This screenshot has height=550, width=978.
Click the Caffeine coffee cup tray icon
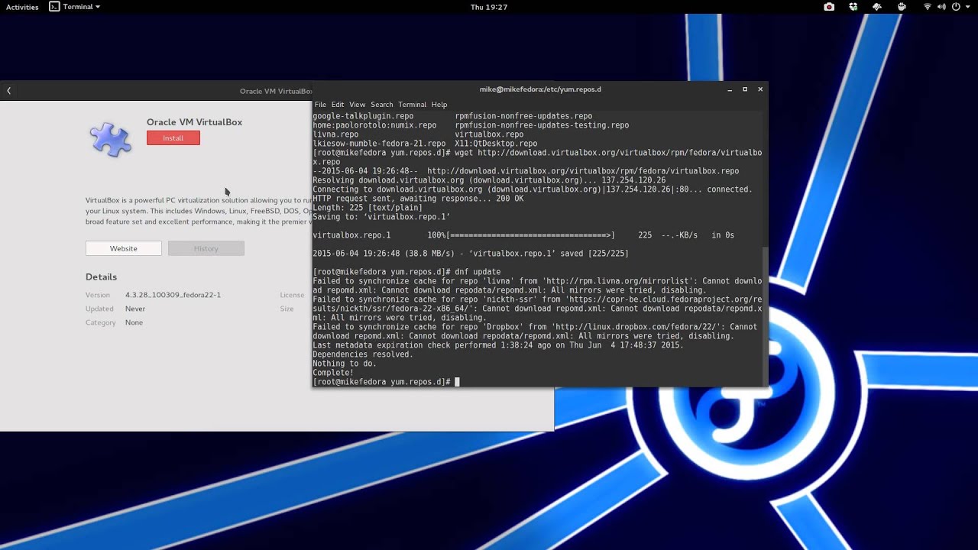902,7
